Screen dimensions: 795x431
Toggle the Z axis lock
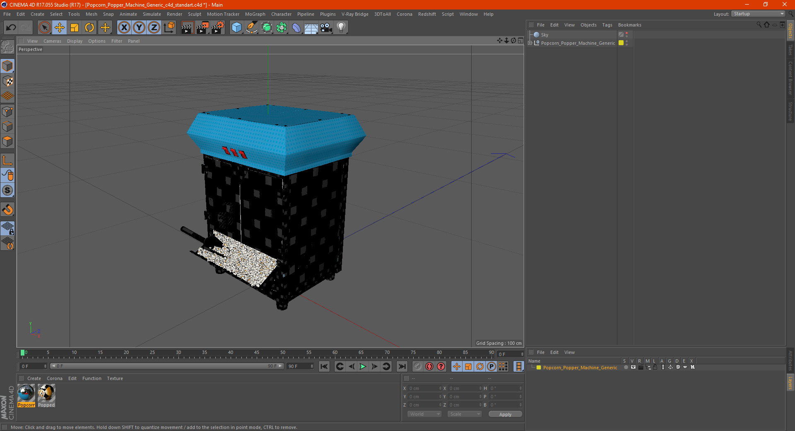[x=154, y=28]
